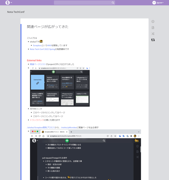The height and width of the screenshot is (180, 169).
Task: Open the 関連ページリスト link
Action: click(38, 64)
